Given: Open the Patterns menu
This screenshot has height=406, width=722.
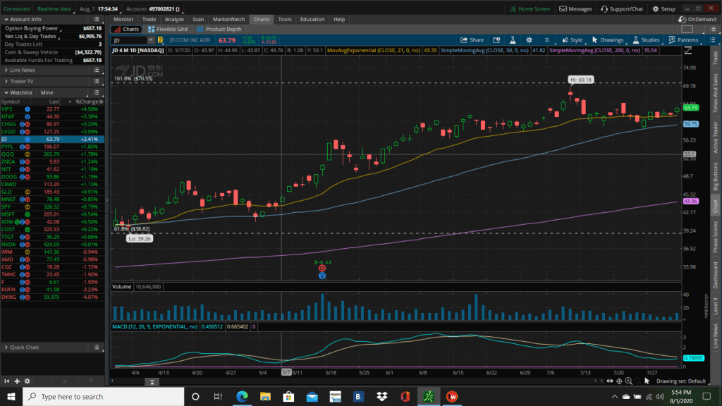Looking at the screenshot, I should [x=683, y=40].
